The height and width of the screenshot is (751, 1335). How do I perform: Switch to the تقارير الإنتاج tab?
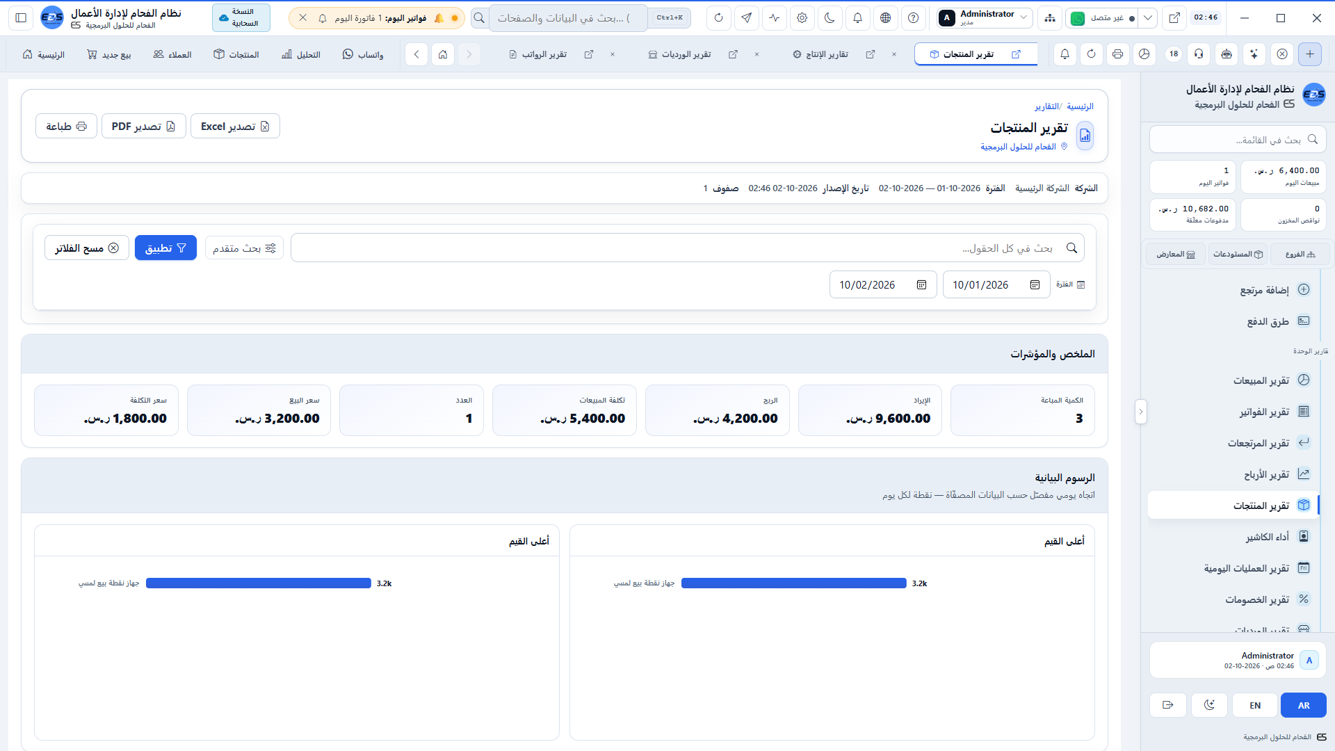(820, 54)
